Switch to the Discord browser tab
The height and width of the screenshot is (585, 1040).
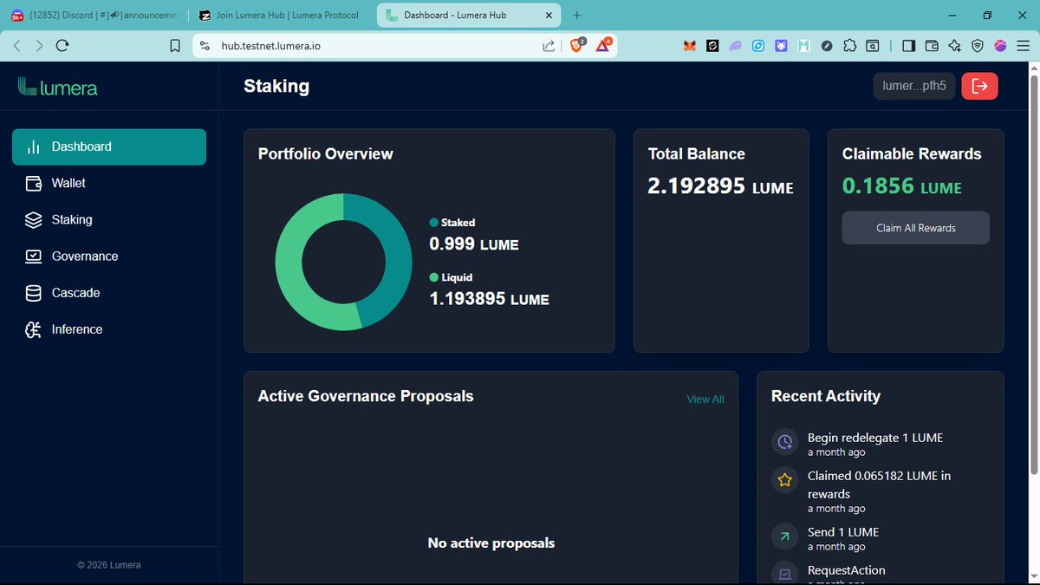coord(94,15)
